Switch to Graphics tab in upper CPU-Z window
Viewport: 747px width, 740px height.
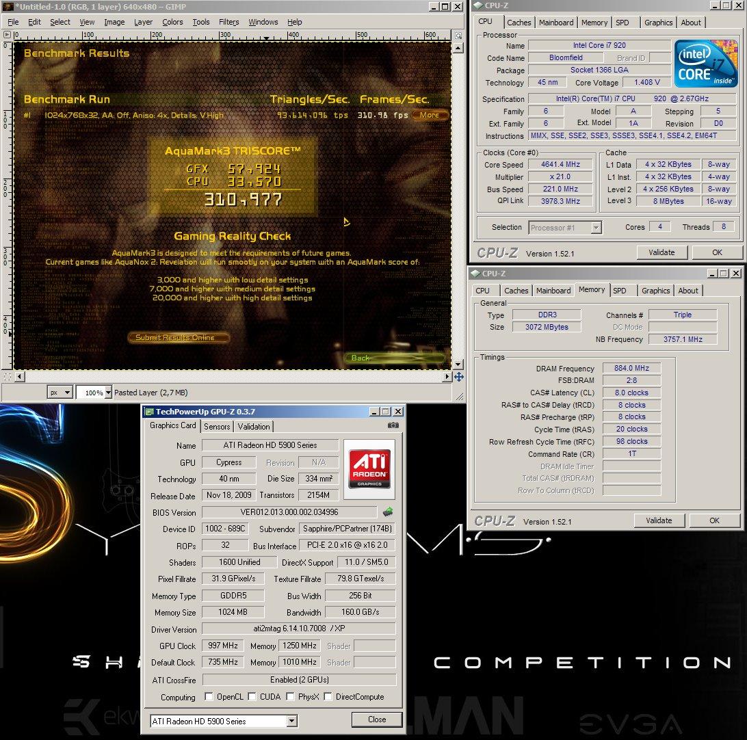658,23
